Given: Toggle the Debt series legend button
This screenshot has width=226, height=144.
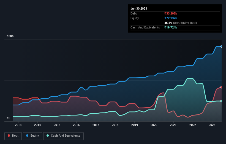Looking at the screenshot, I should [x=13, y=136].
